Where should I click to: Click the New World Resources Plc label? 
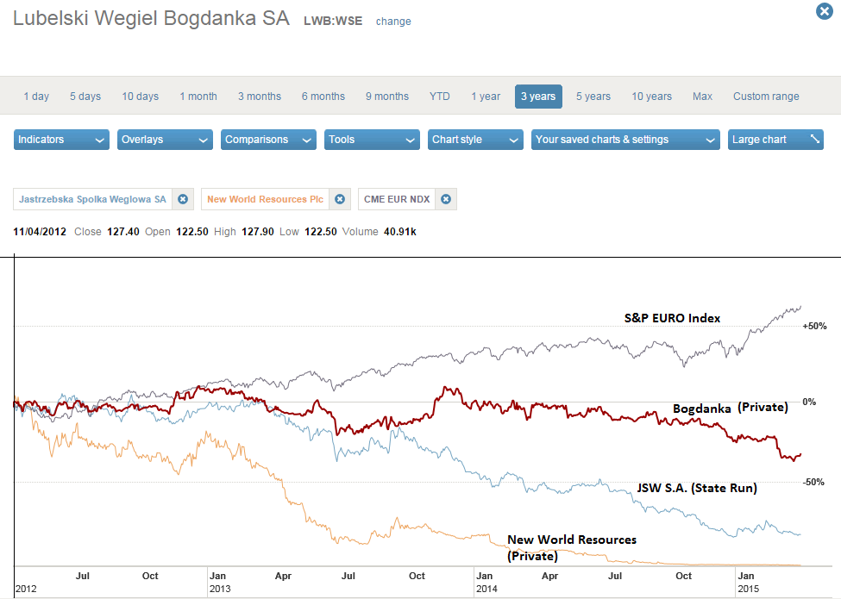265,199
